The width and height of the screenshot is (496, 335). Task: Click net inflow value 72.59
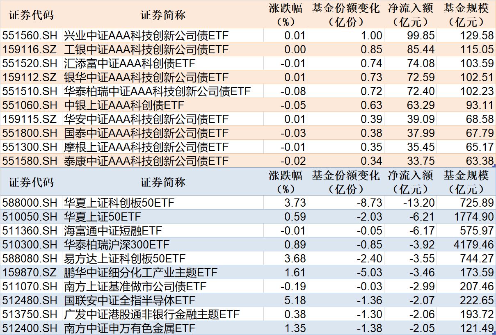420,77
